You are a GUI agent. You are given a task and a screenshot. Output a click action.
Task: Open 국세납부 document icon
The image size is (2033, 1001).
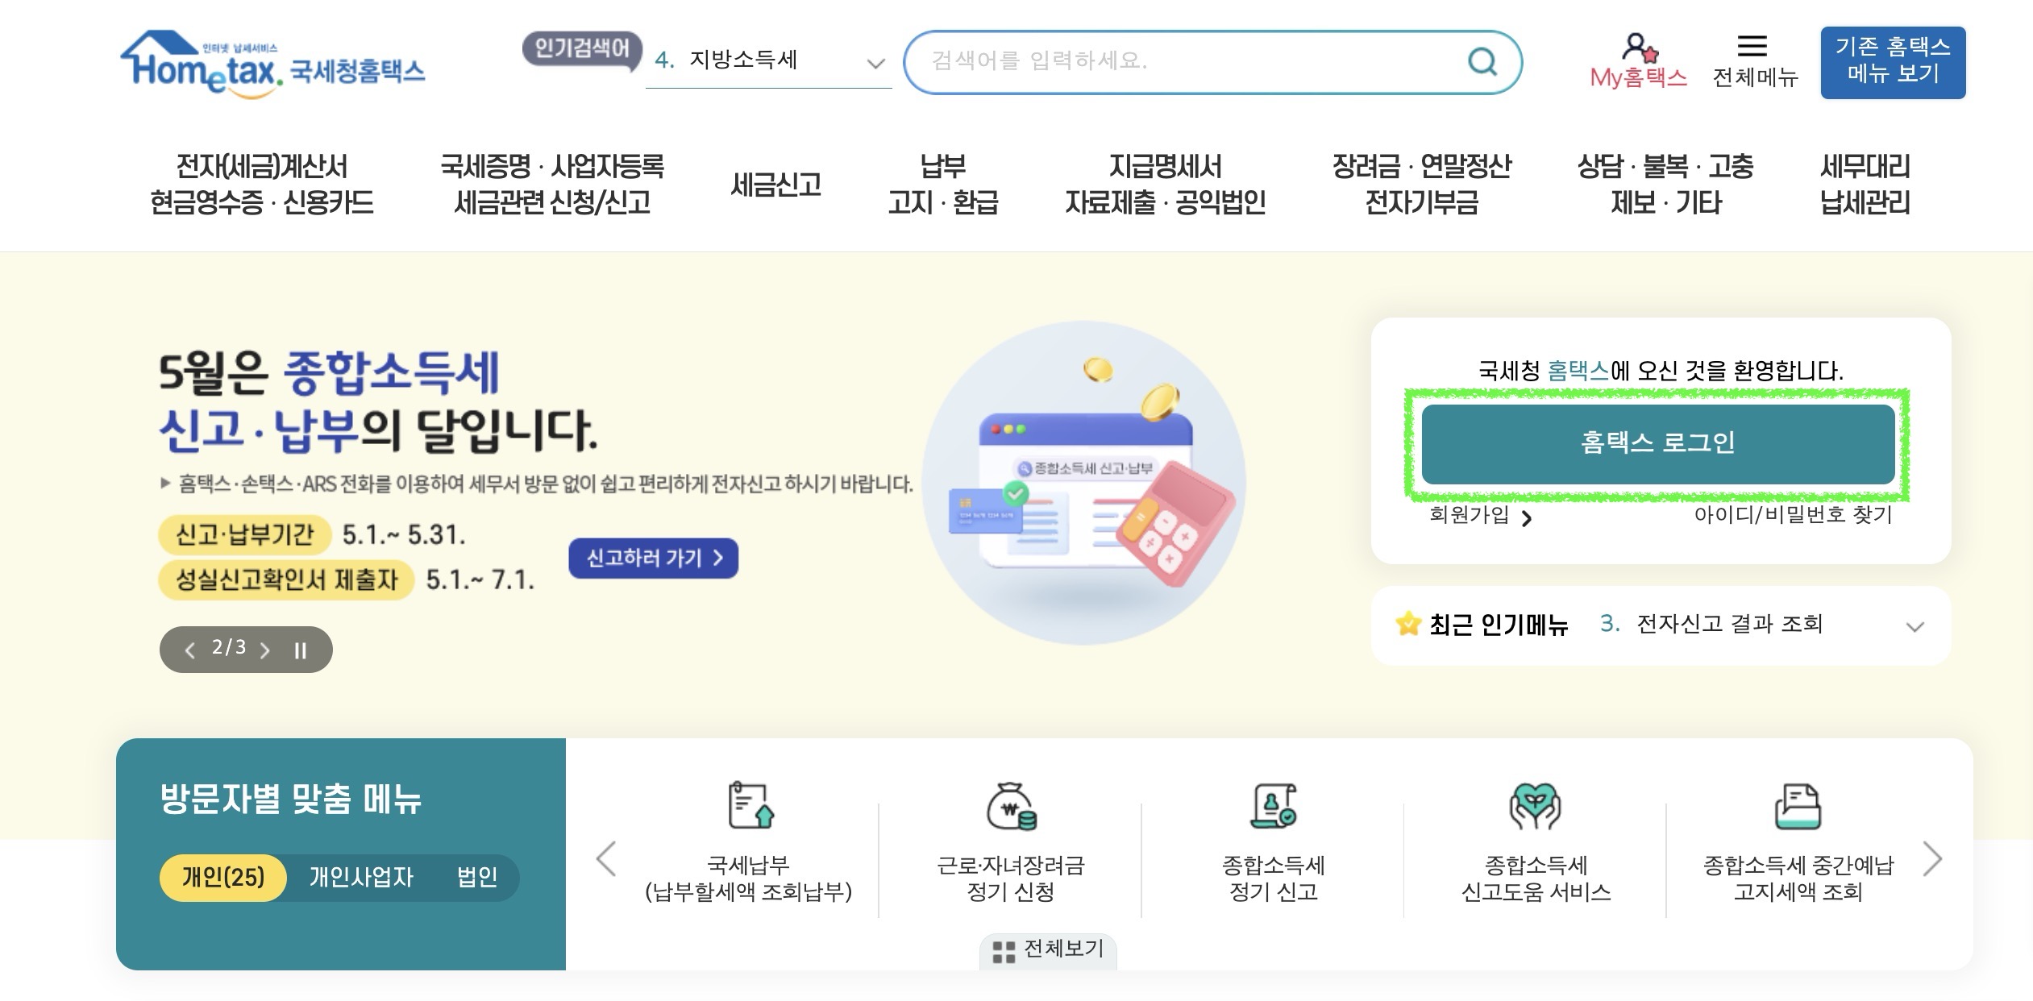tap(750, 804)
